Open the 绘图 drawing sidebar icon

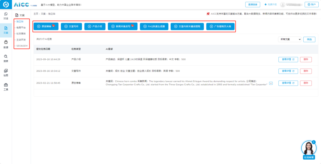pyautogui.click(x=6, y=72)
